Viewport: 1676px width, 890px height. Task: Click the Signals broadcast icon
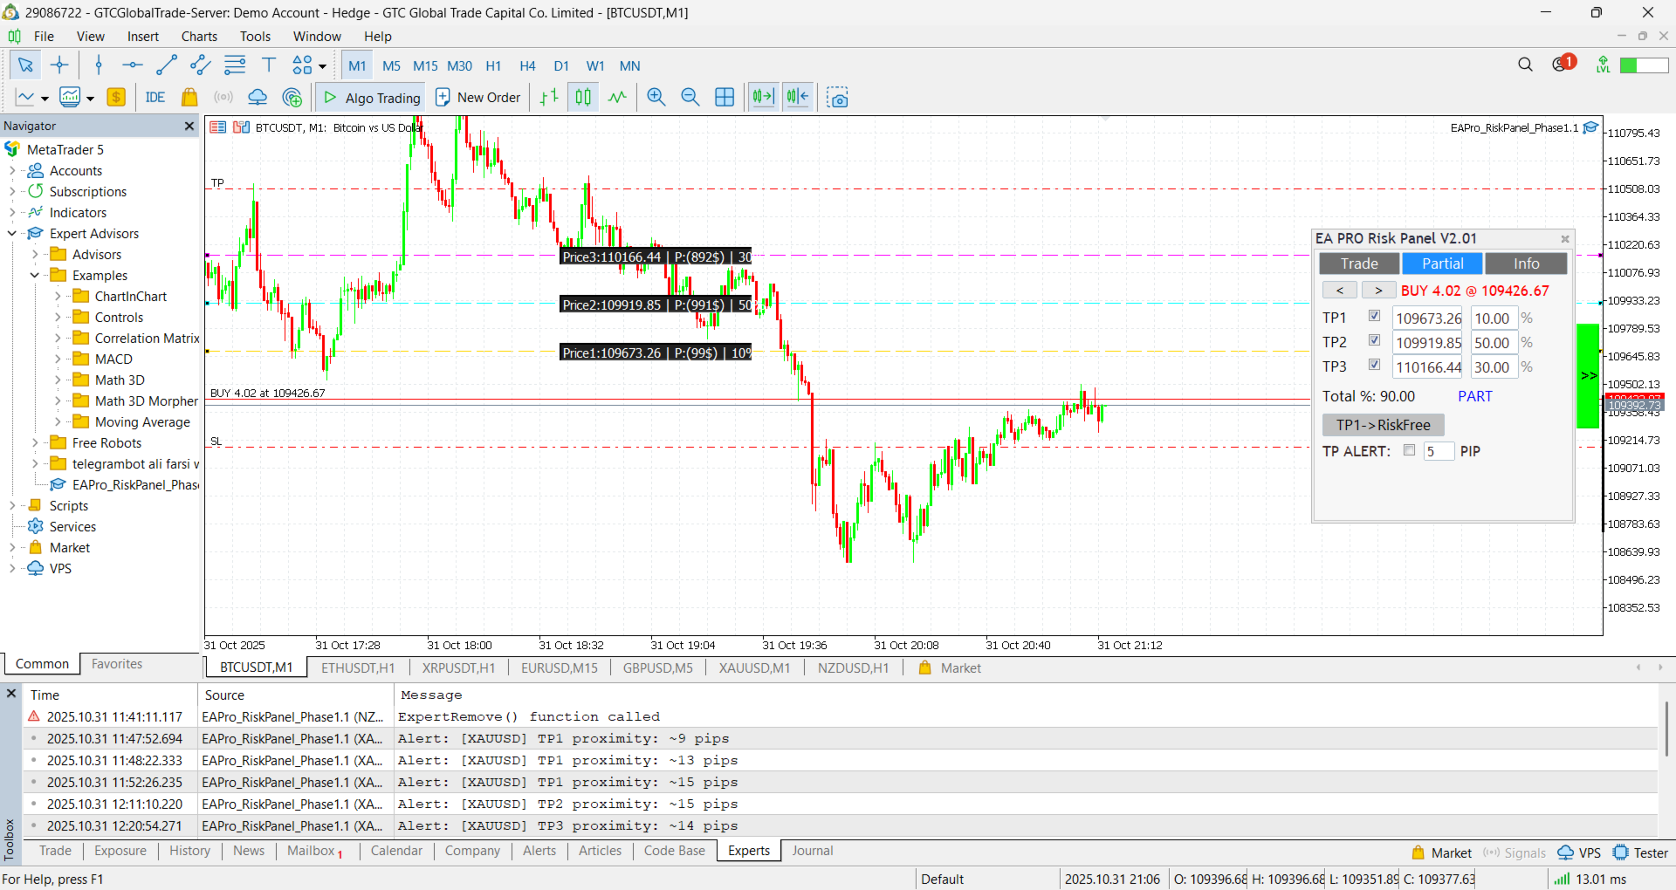tap(223, 98)
